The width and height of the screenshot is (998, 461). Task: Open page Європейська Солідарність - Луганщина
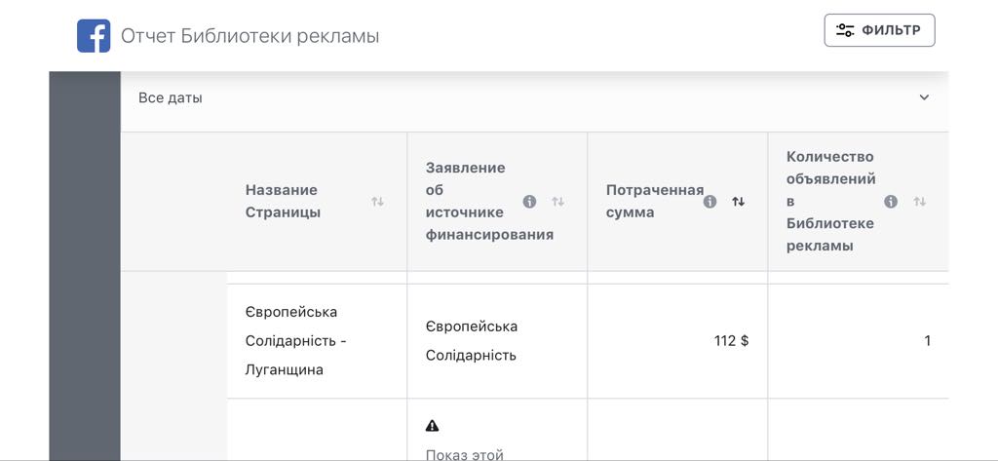[x=296, y=341]
